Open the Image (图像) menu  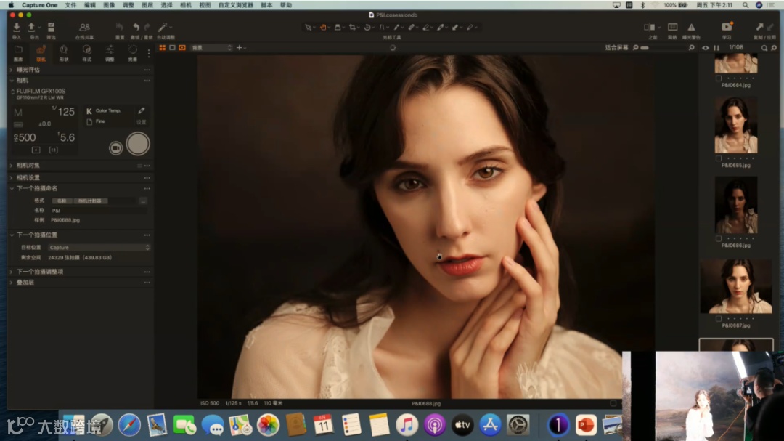(109, 5)
